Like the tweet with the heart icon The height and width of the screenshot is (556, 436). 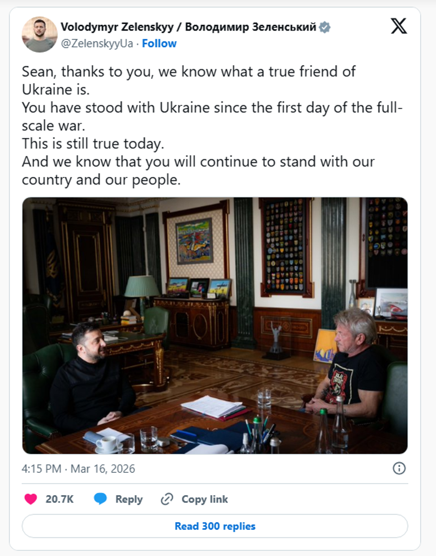pos(31,499)
